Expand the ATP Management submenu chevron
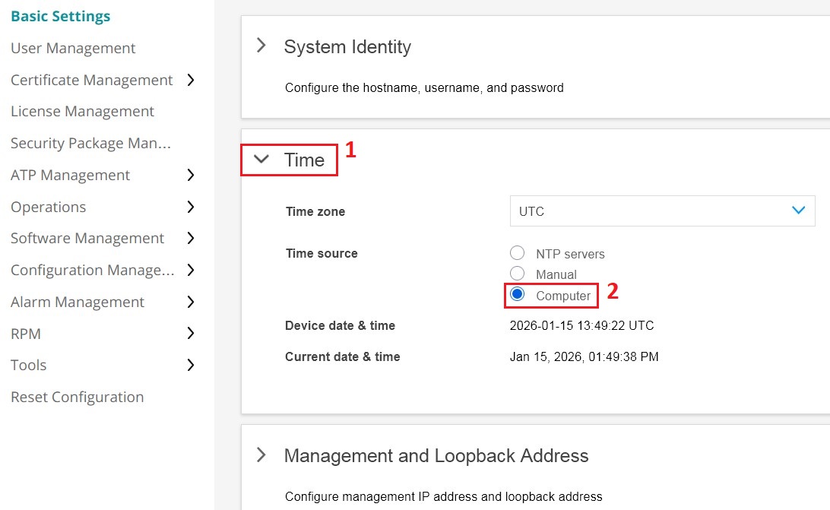The height and width of the screenshot is (510, 830). point(192,175)
